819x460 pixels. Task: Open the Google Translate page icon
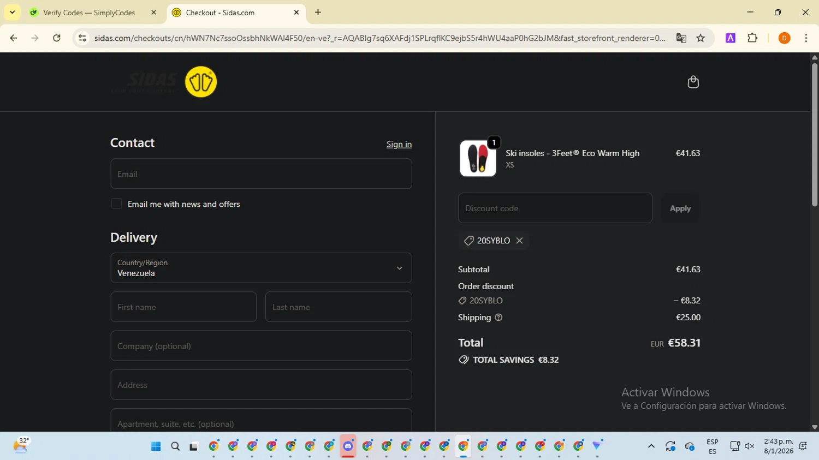[x=681, y=38]
